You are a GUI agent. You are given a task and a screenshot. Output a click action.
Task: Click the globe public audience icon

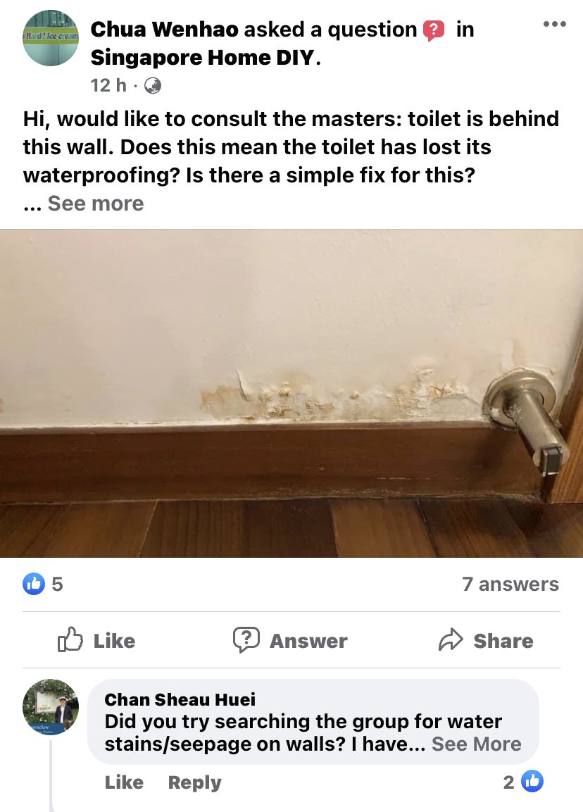point(151,85)
